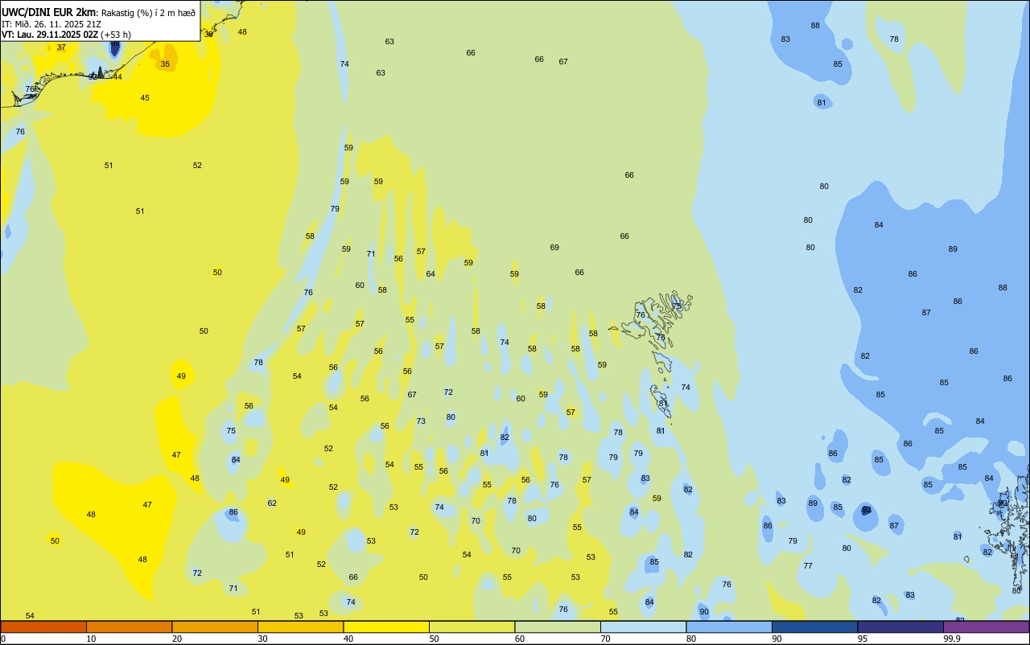
Task: Select the "Rakastig (%) í 2 m hæð" label
Action: click(148, 13)
